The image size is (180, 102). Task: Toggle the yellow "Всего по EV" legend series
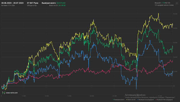click(x=131, y=100)
